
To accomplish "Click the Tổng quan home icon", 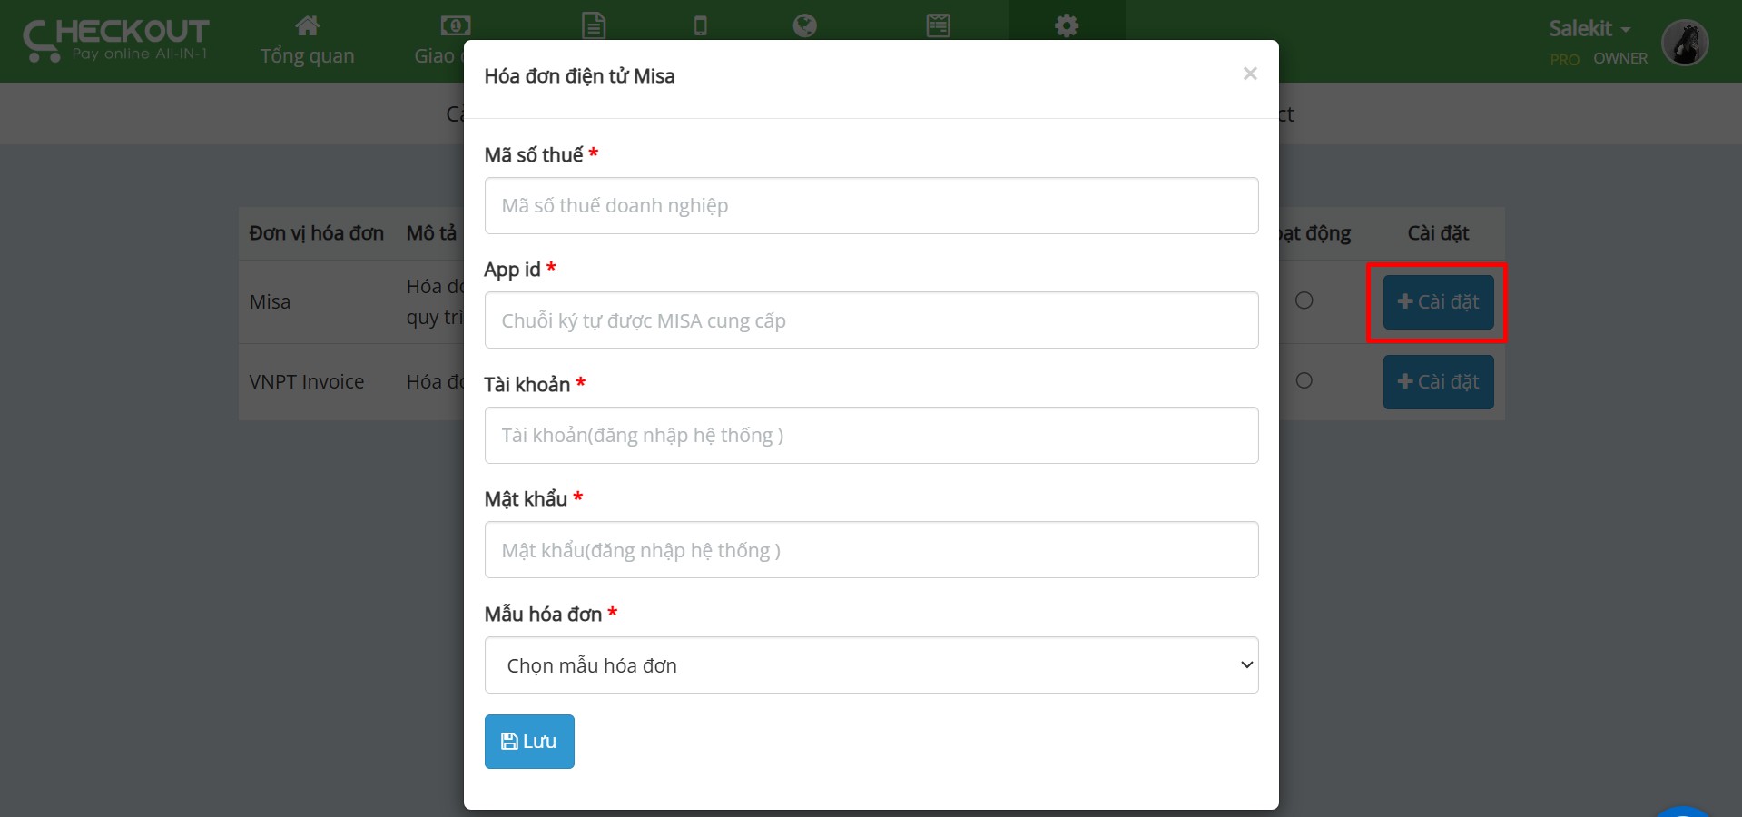I will (x=308, y=25).
